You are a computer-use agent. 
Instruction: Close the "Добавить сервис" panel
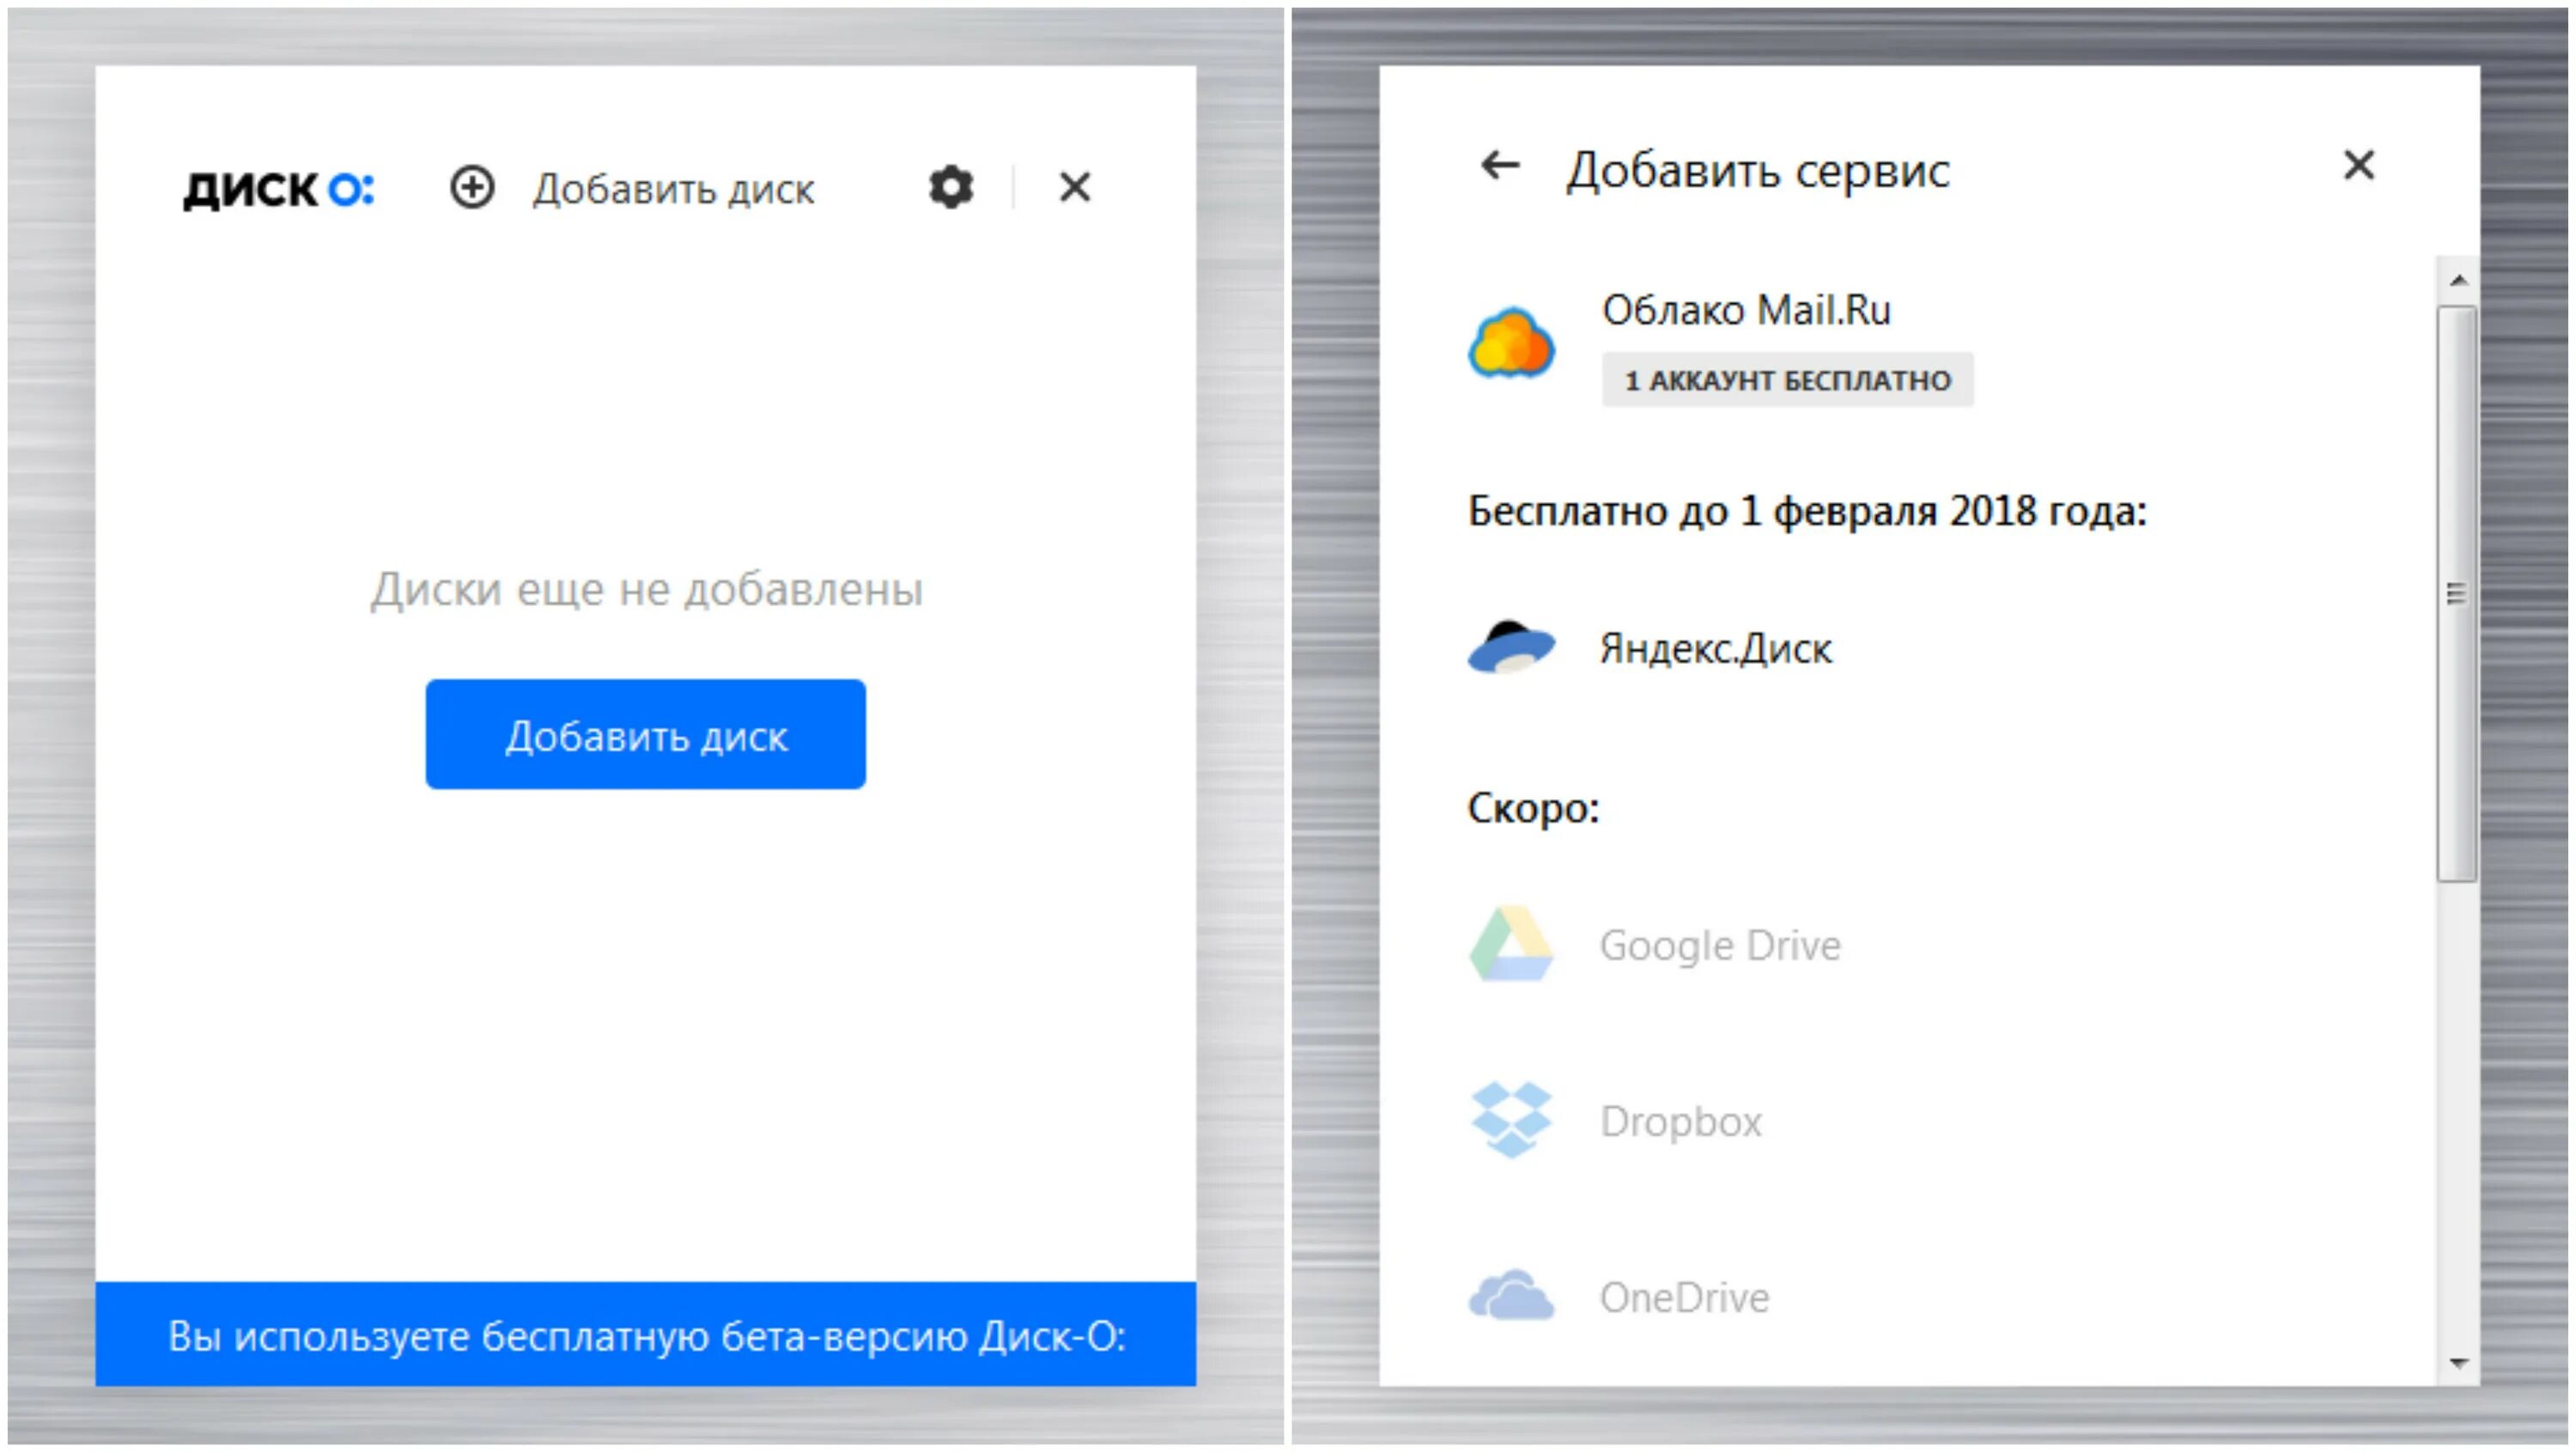2359,165
